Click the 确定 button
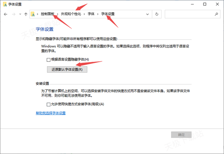224x154 pixels. click(181, 135)
